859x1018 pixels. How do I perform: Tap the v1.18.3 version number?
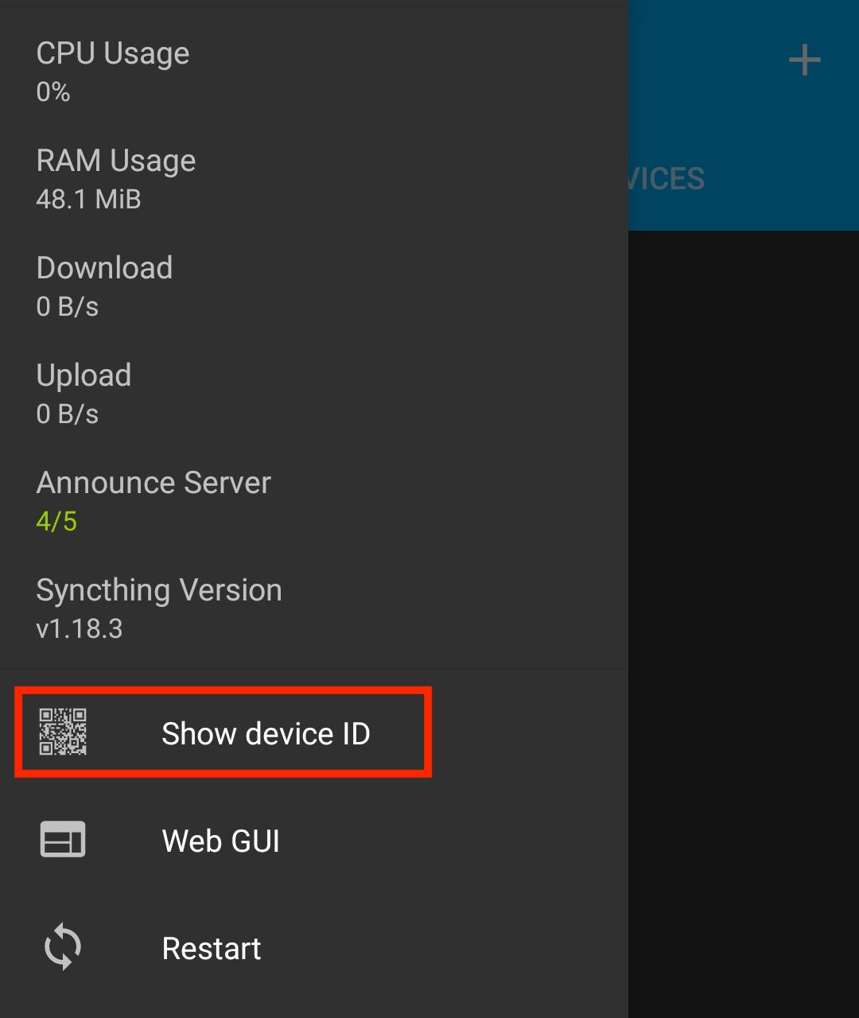click(x=80, y=629)
